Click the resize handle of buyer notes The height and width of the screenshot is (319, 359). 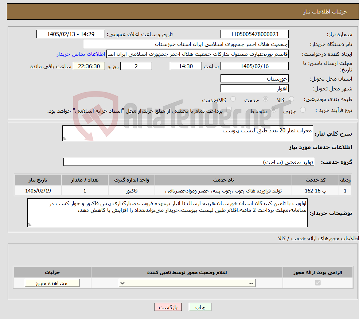pos(30,225)
